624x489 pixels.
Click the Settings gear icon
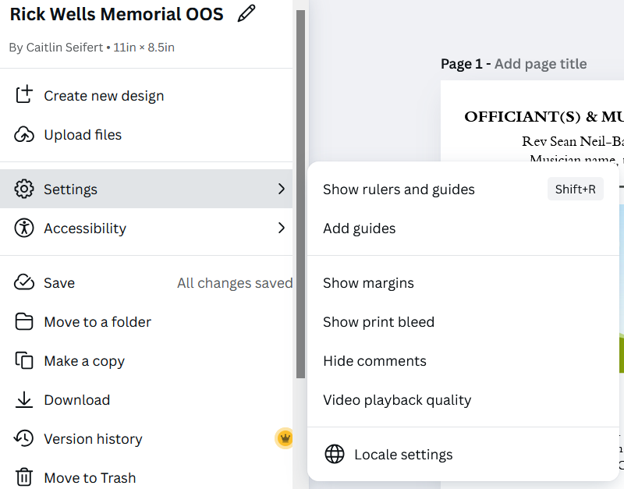pyautogui.click(x=24, y=189)
